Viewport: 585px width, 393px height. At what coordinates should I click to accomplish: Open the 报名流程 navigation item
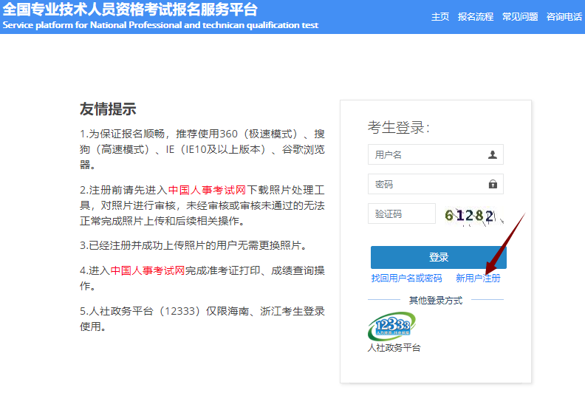[476, 17]
